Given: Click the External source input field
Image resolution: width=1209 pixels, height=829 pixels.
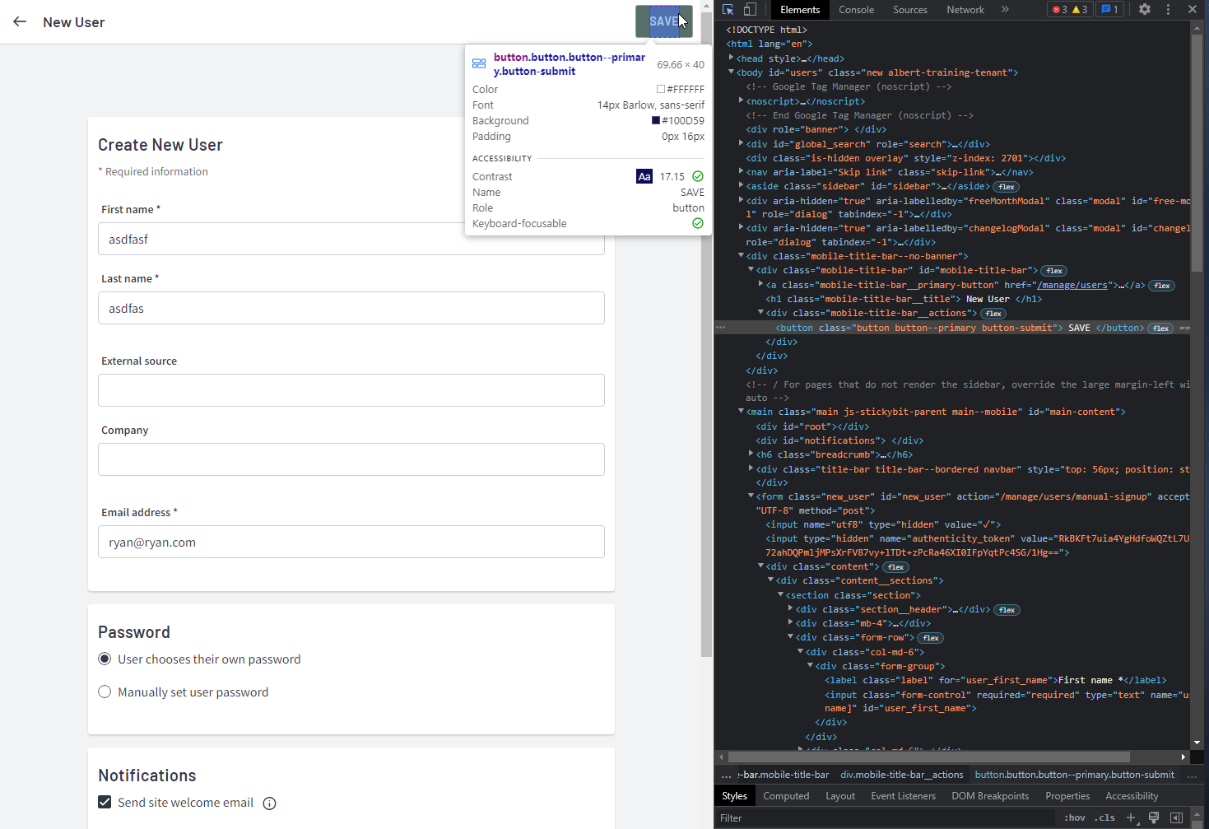Looking at the screenshot, I should (x=351, y=390).
